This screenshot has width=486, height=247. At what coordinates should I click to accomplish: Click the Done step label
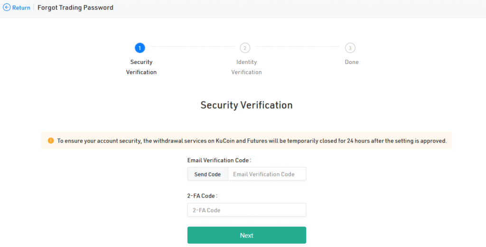352,62
